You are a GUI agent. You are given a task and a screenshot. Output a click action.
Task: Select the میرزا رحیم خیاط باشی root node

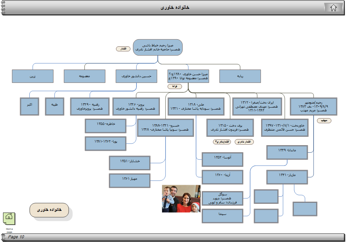pos(158,47)
